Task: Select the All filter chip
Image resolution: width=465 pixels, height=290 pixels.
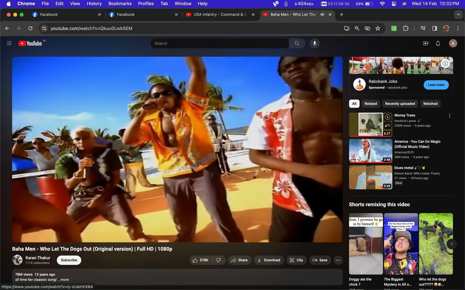Action: [354, 104]
